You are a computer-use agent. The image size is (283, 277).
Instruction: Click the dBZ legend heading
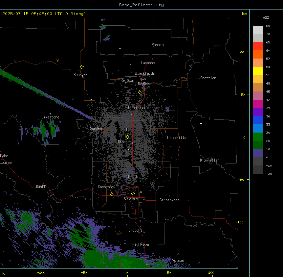click(x=266, y=17)
